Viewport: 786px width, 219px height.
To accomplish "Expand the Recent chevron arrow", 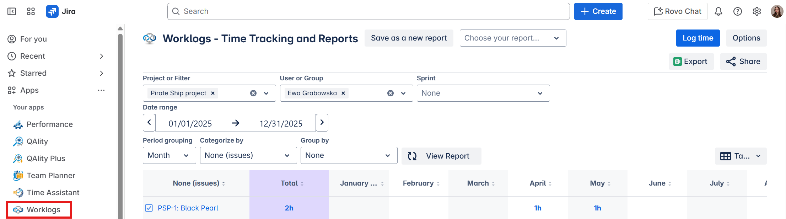I will coord(101,56).
